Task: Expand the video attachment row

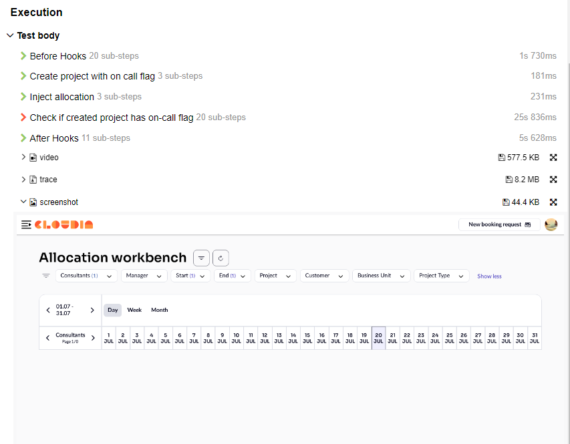Action: [x=24, y=158]
